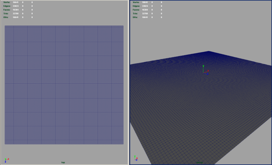Click UVs count 16641 in persp view
Screen dimensions: 272x165
tap(145, 17)
